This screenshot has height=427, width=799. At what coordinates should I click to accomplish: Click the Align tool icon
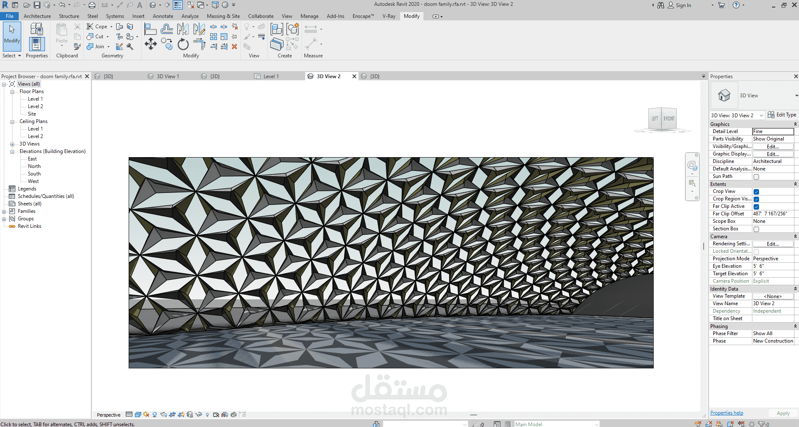click(x=150, y=29)
